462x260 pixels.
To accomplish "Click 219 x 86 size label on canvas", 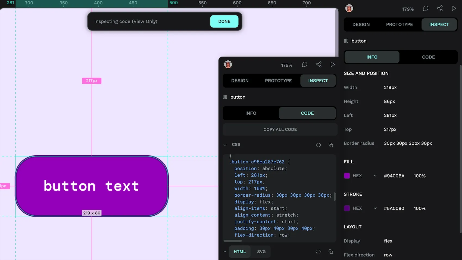I will pyautogui.click(x=92, y=213).
